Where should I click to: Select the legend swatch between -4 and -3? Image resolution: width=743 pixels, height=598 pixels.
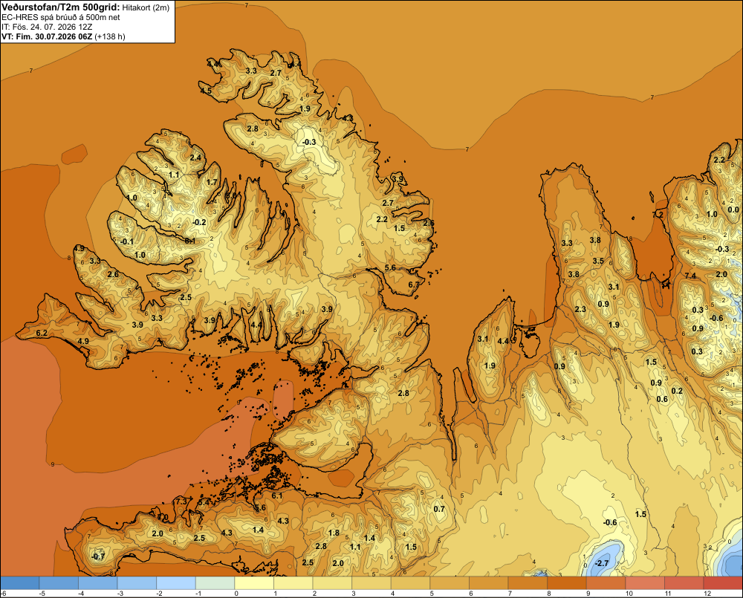98,583
